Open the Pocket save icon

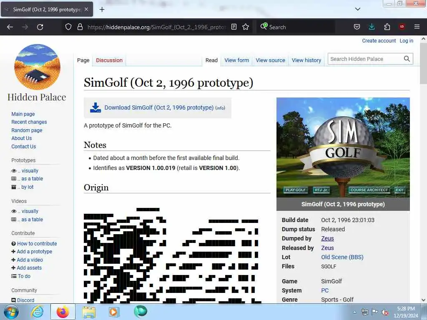click(357, 27)
